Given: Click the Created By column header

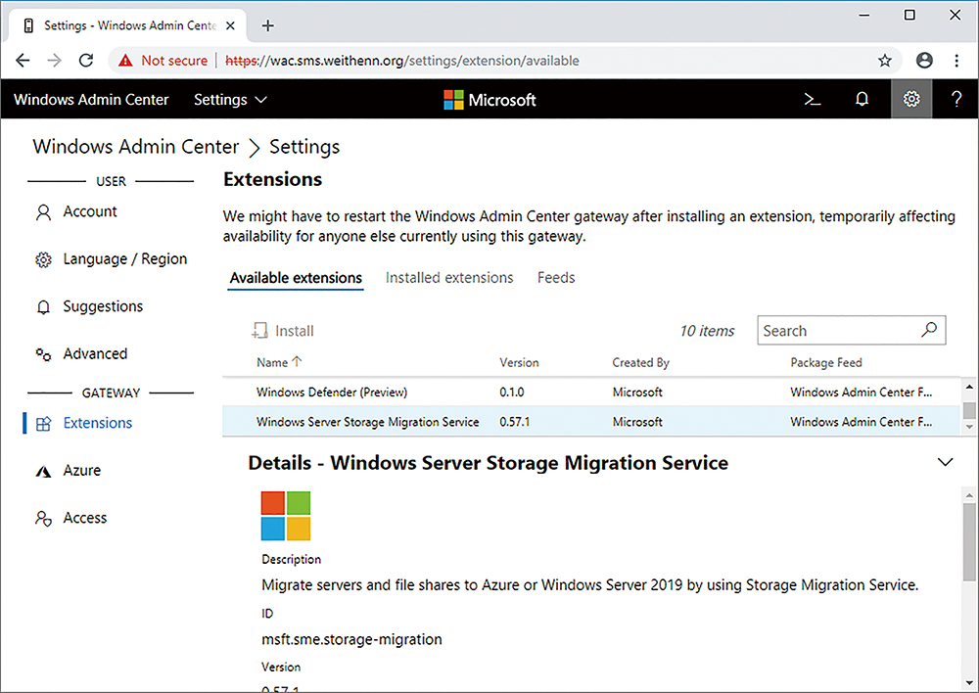Looking at the screenshot, I should point(640,363).
